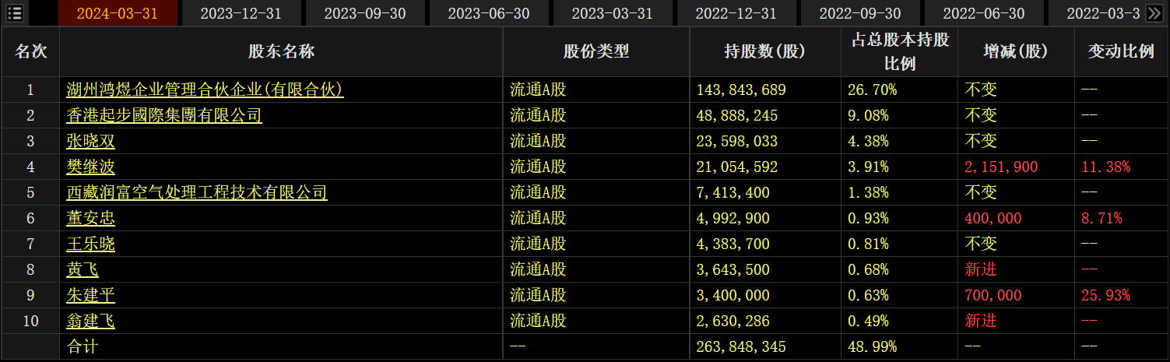
Task: Click the 股份类型 column header
Action: [596, 51]
